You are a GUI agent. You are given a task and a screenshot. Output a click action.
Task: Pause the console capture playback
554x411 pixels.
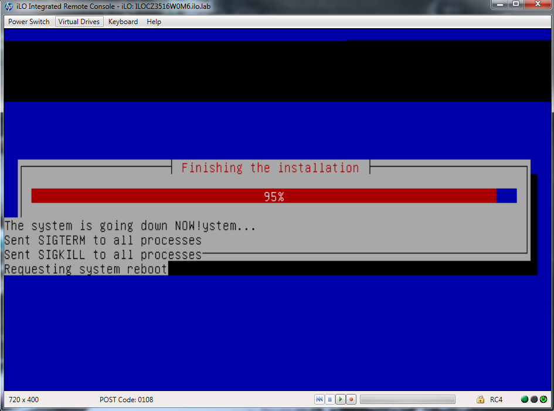coord(330,399)
